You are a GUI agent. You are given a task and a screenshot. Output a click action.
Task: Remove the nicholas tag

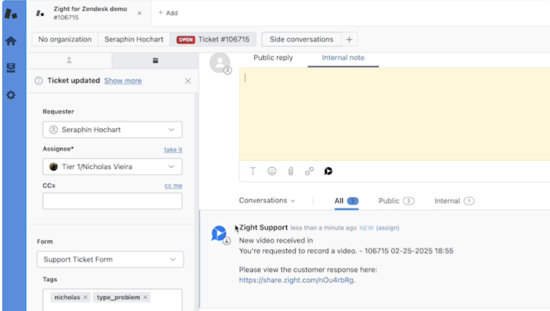[85, 297]
